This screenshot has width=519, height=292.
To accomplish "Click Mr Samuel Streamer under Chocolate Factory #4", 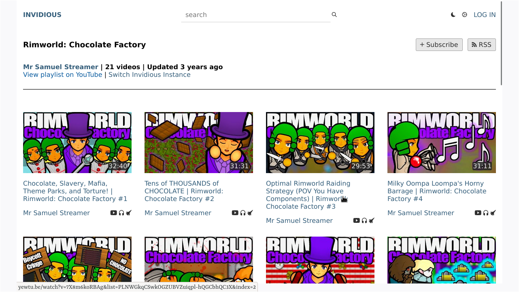I will (421, 213).
